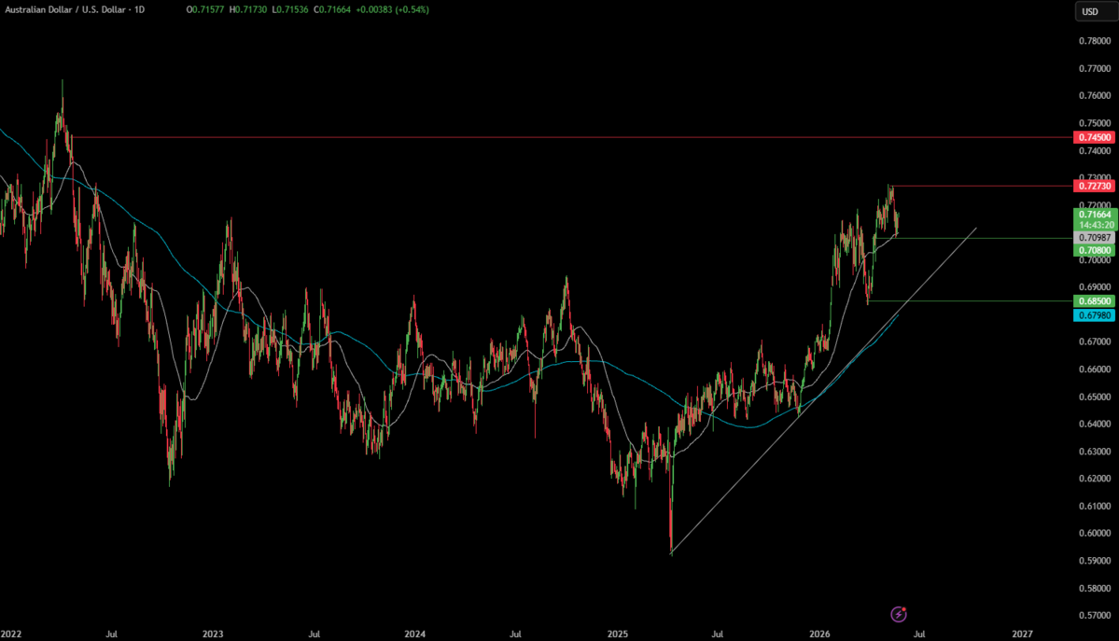Viewport: 1119px width, 641px height.
Task: Click the 0.57000 price scale value
Action: 1095,615
